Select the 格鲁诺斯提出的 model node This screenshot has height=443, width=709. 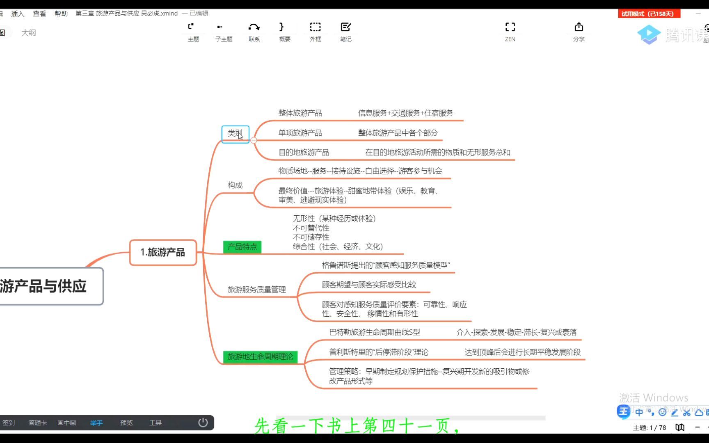coord(386,265)
